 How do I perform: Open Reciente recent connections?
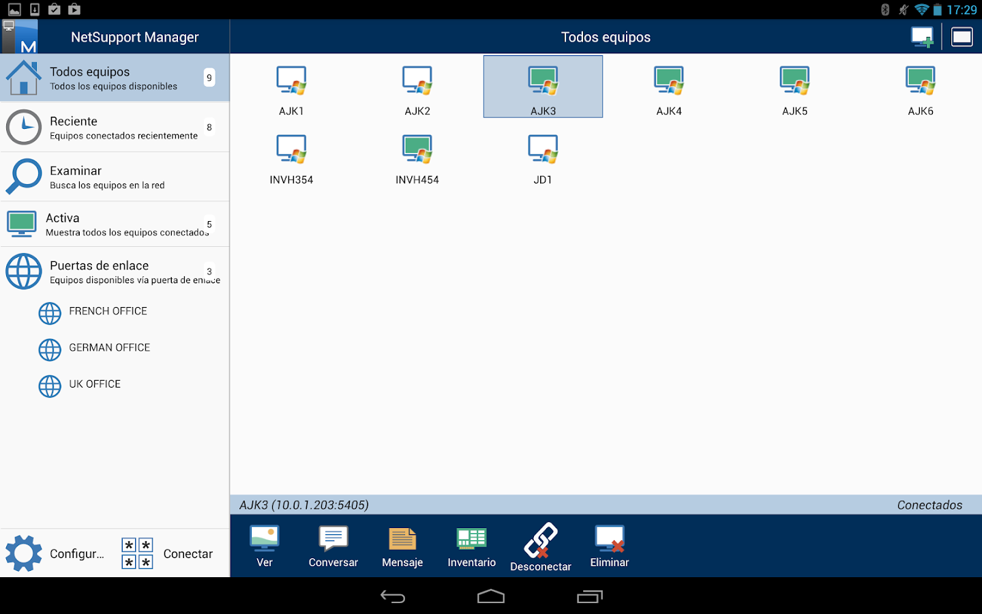(115, 127)
